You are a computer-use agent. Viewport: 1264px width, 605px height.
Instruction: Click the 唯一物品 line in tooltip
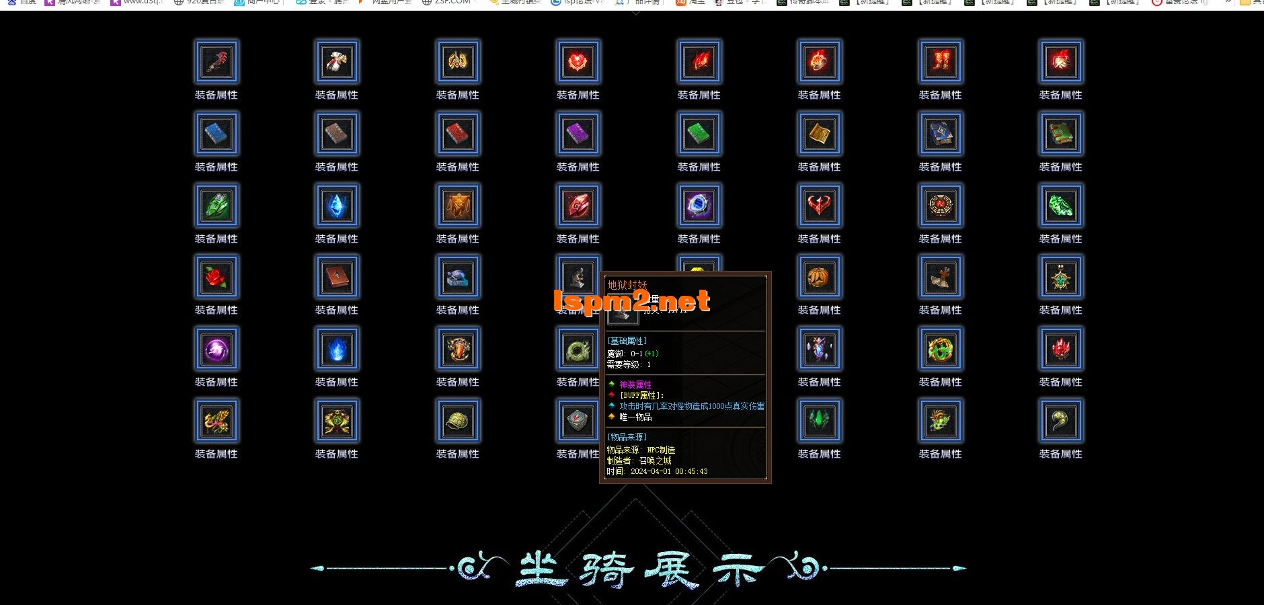(x=635, y=417)
